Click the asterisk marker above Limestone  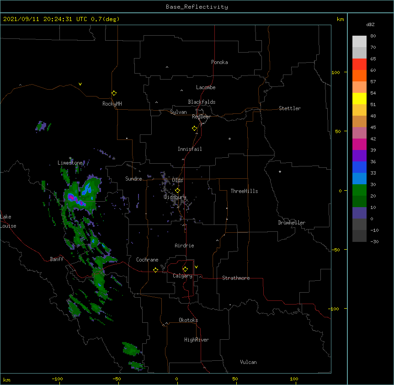(x=70, y=158)
